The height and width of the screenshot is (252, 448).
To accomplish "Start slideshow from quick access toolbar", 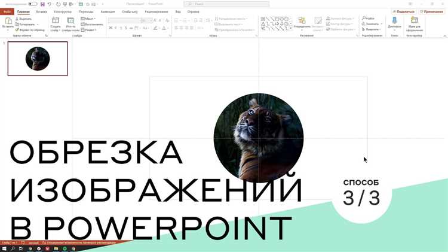I will (x=65, y=4).
